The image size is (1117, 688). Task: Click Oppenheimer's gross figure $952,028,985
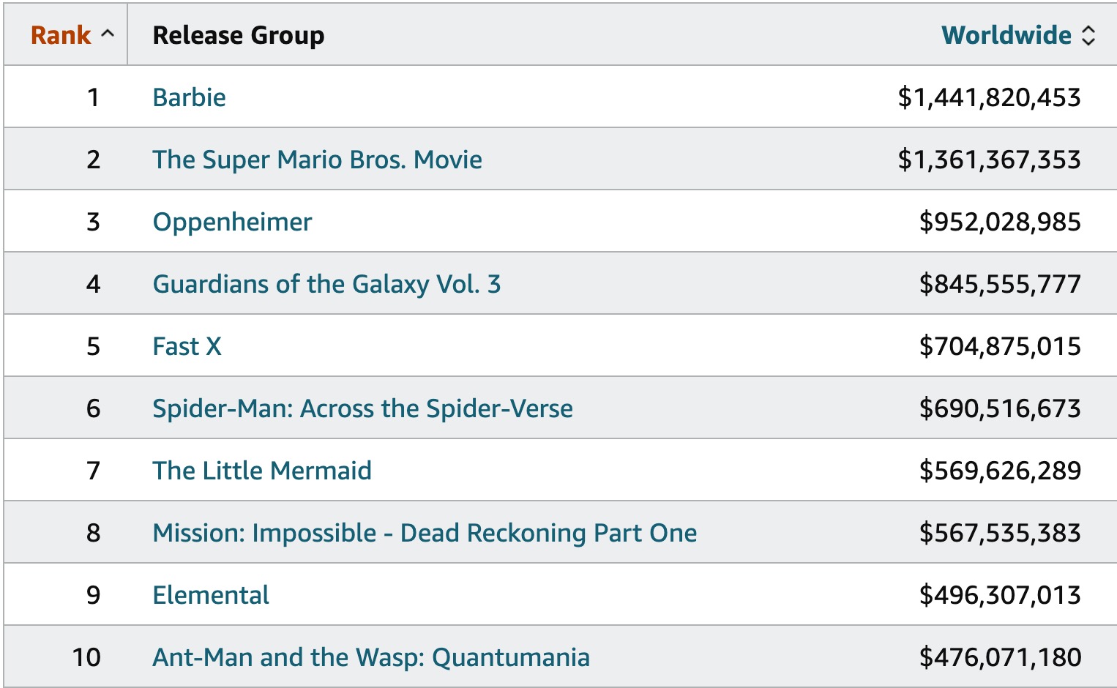point(1000,222)
